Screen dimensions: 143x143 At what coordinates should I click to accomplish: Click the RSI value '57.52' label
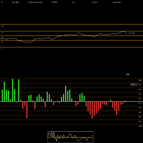pyautogui.click(x=132, y=33)
